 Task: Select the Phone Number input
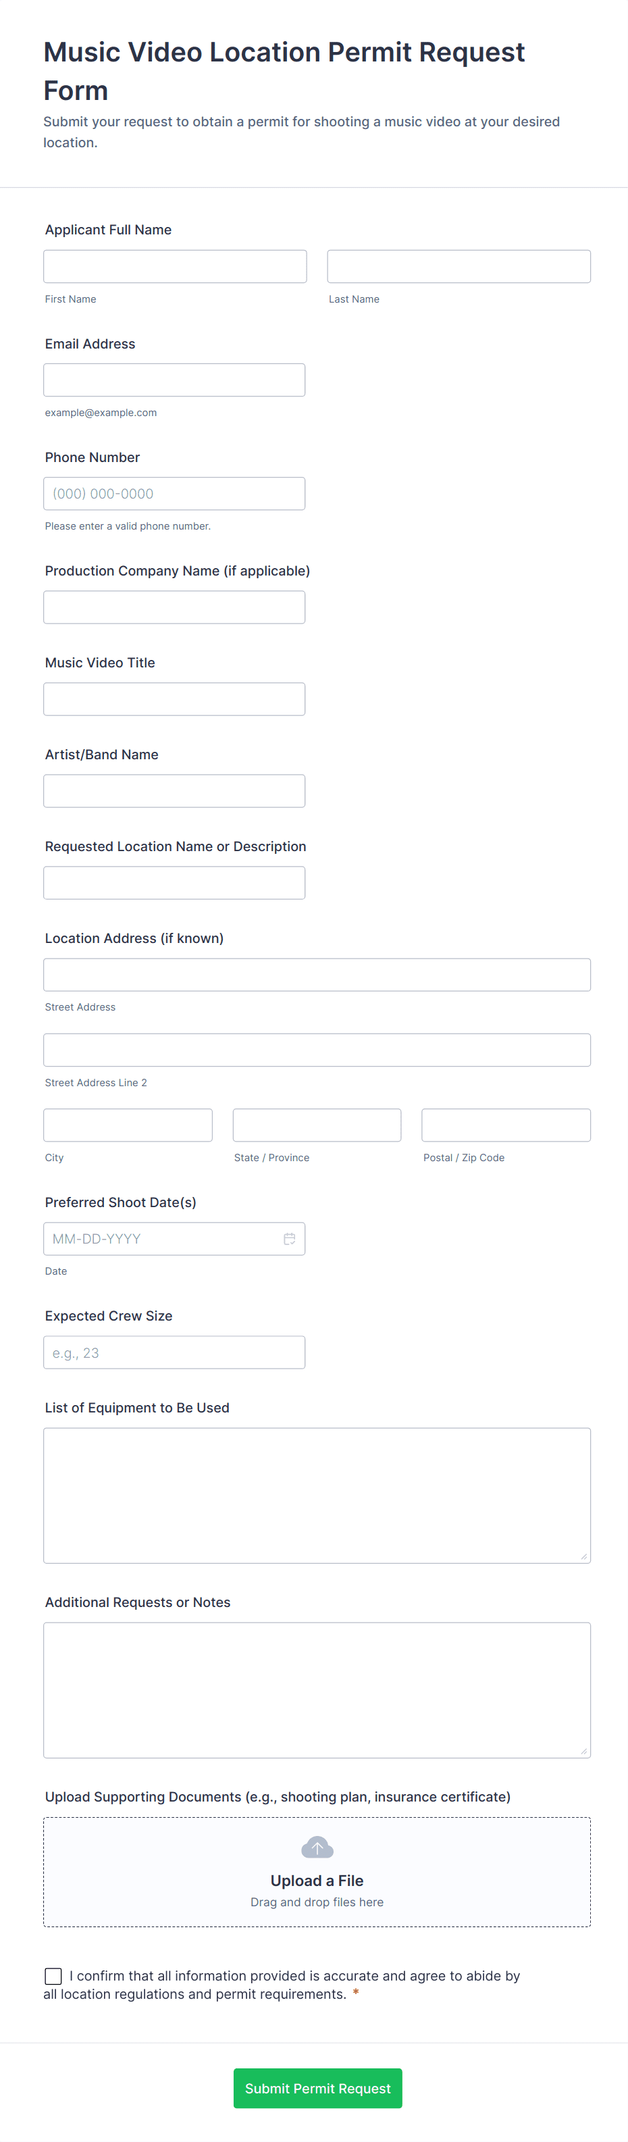pos(175,493)
